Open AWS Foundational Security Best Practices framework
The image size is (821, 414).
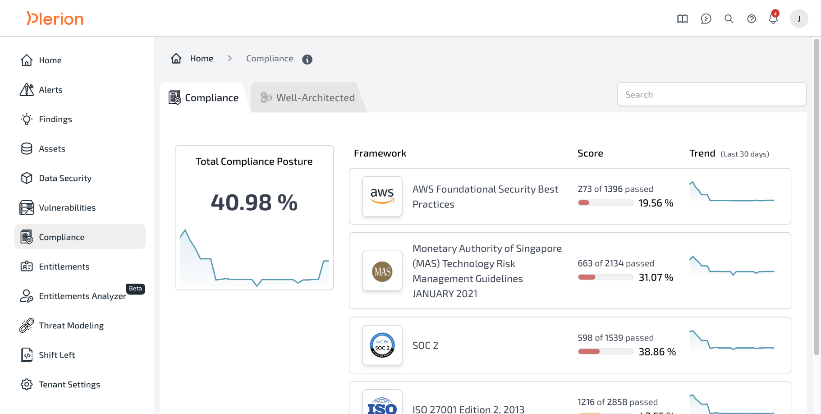point(570,196)
